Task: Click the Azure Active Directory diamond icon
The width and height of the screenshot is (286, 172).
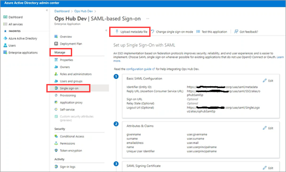Action: click(x=5, y=38)
